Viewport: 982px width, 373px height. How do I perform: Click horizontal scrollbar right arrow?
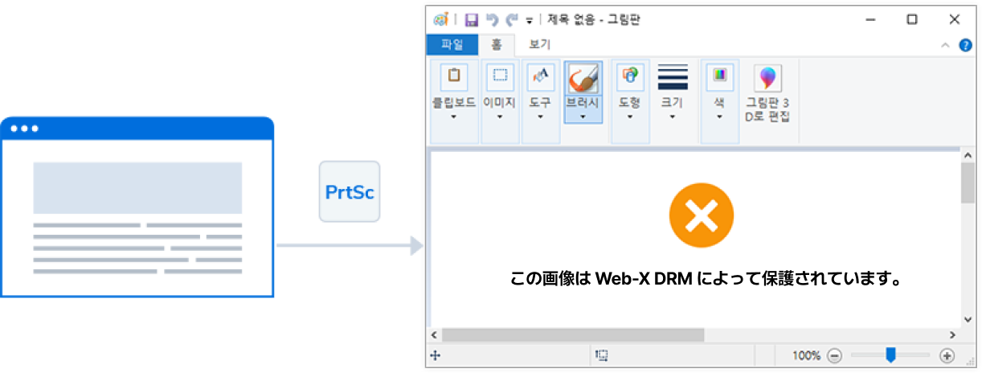click(952, 334)
